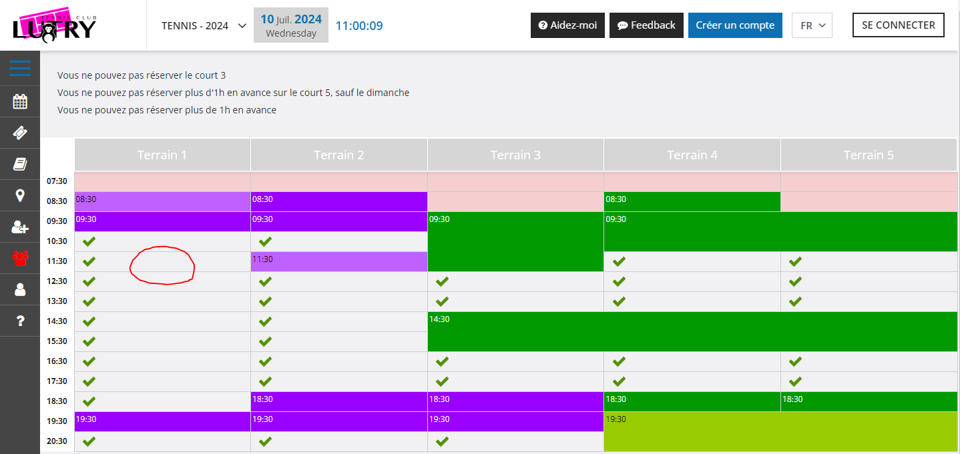Screen dimensions: 960x454
Task: Click the Terrain 3 column header
Action: click(x=515, y=155)
